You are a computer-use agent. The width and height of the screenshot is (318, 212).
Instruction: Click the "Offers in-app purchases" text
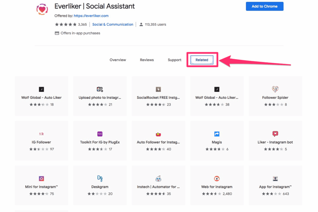80,33
